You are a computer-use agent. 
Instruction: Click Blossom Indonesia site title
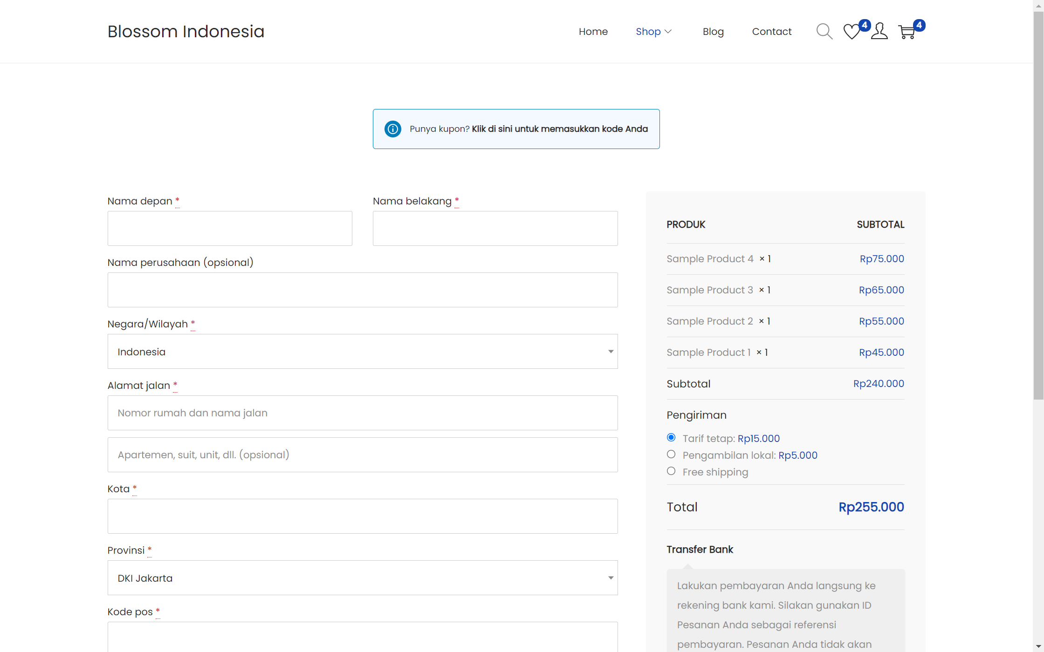coord(185,31)
